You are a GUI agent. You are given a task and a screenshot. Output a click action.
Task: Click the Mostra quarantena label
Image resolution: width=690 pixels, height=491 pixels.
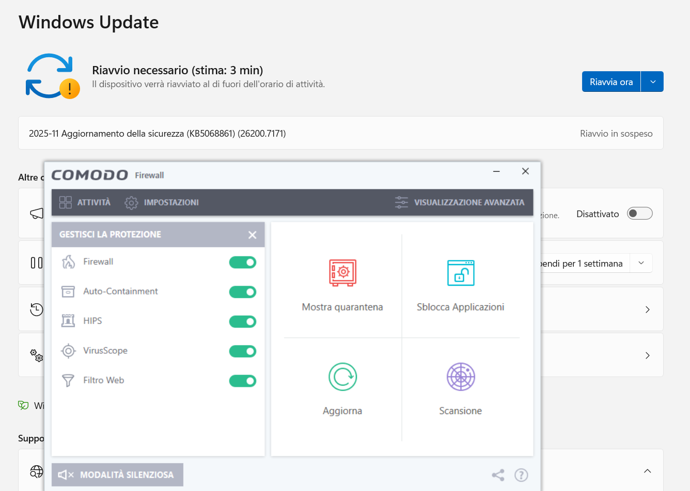pos(342,307)
